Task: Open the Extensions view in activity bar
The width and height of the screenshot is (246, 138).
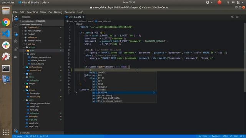Action: [16, 49]
